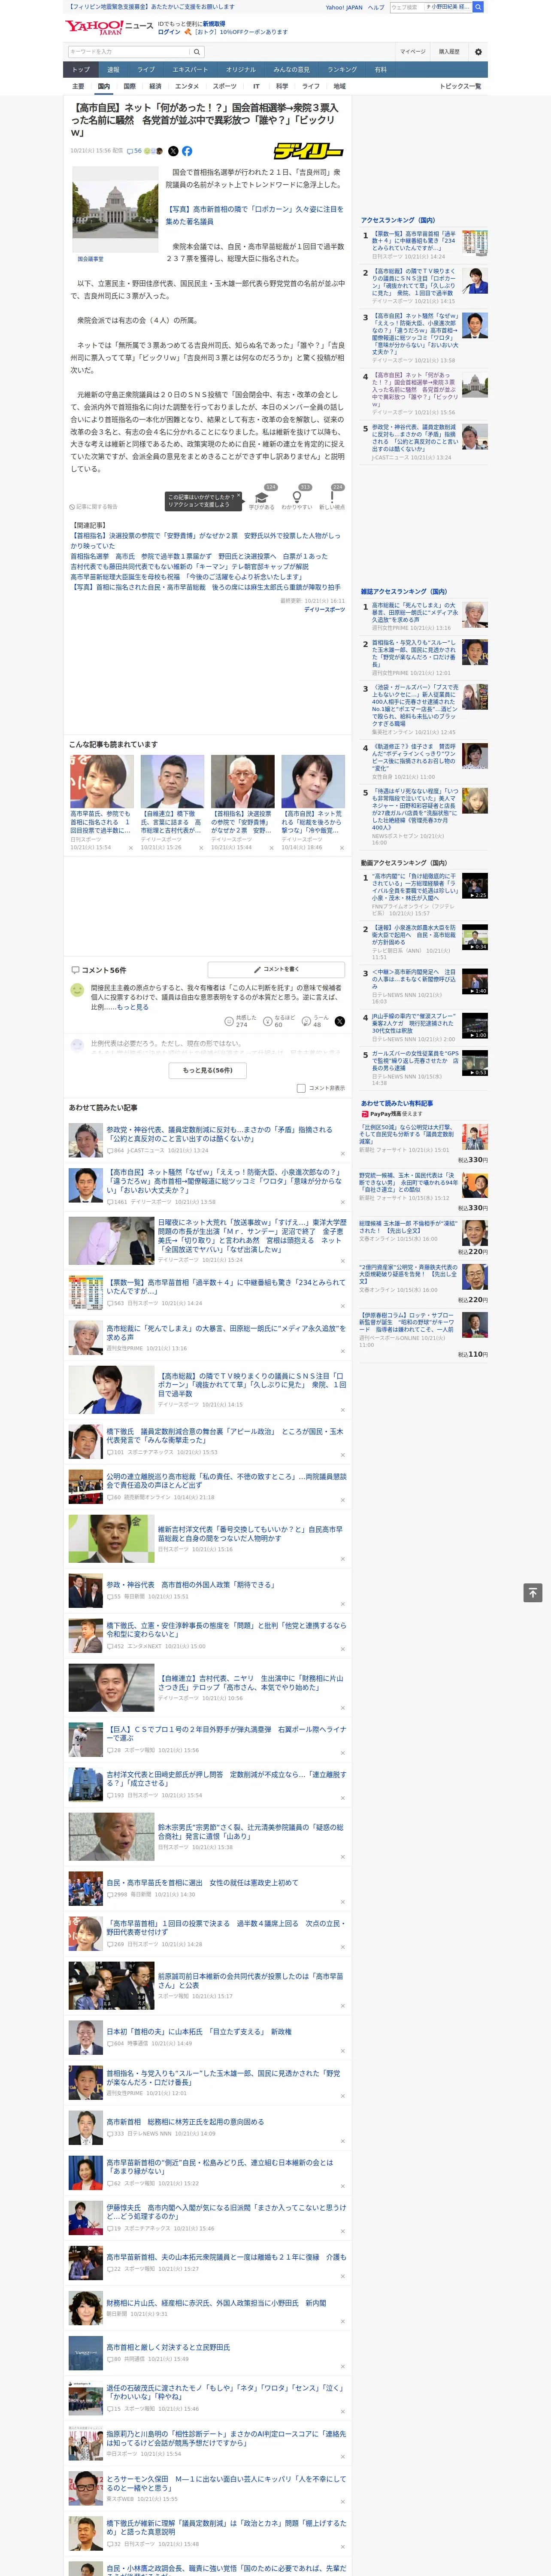Dismiss the first こんな記事も読まれています card
The width and height of the screenshot is (551, 2576).
[x=130, y=848]
